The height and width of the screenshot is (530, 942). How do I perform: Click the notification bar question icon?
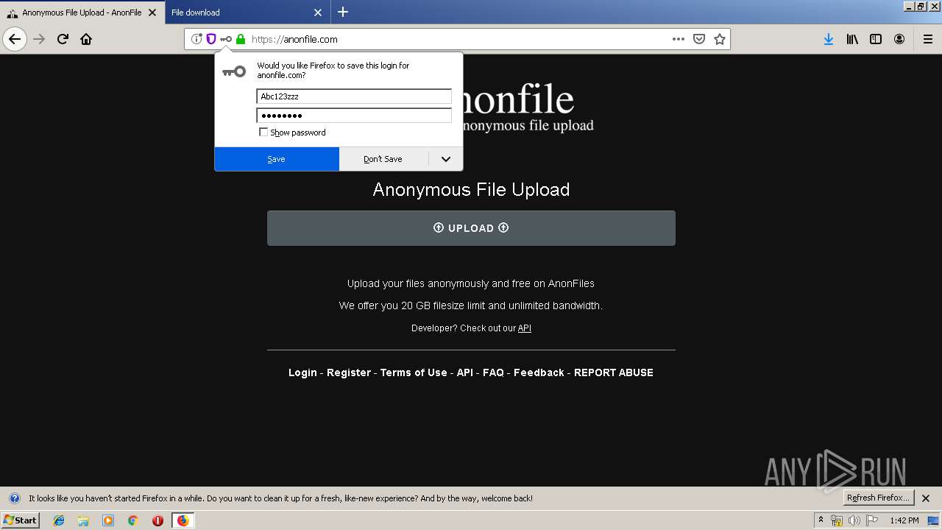click(14, 498)
